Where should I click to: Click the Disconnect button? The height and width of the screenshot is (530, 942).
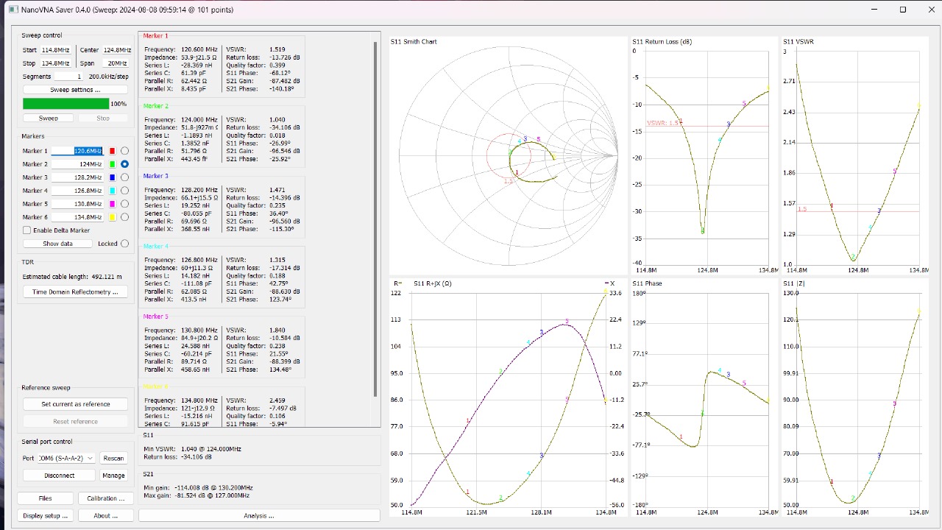60,476
